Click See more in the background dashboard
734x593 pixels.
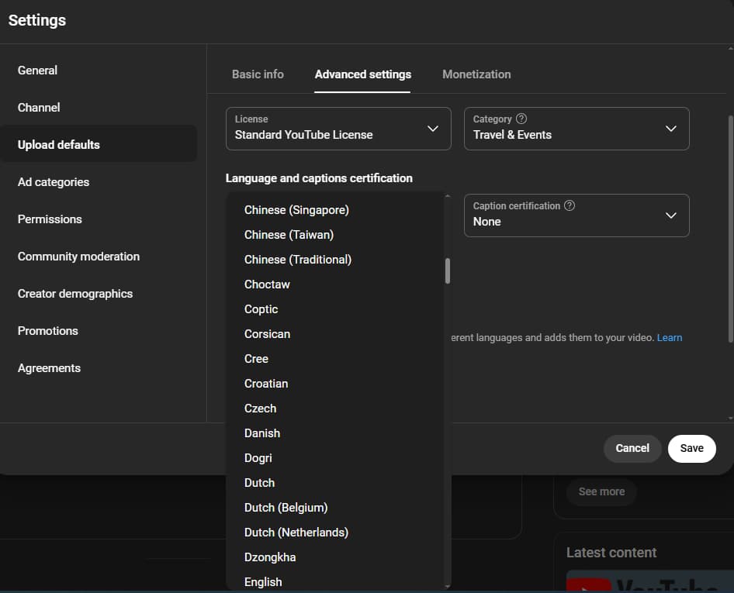click(x=601, y=491)
